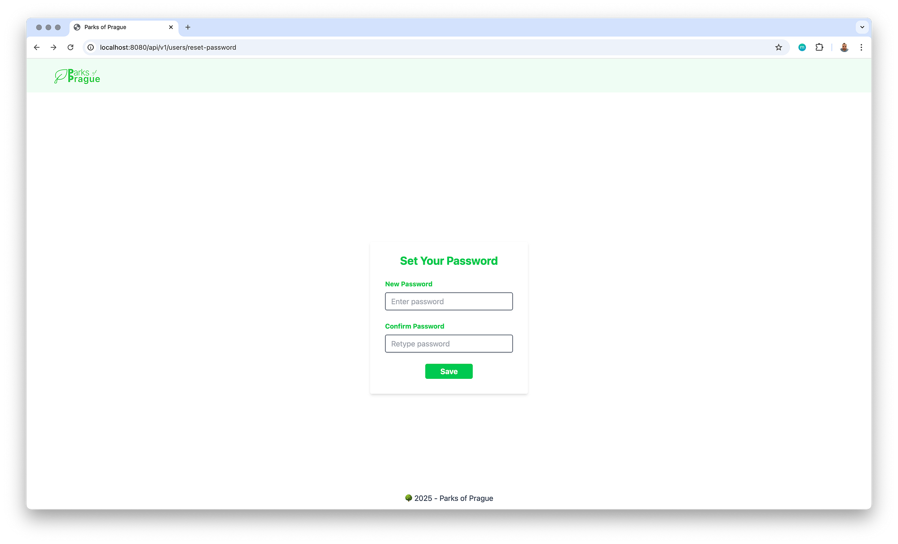Expand the tab search dropdown arrow
898x544 pixels.
tap(862, 27)
